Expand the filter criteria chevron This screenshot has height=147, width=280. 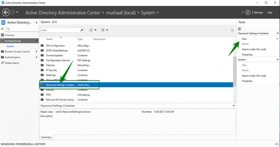coord(232,30)
